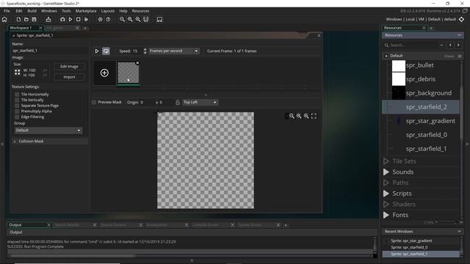Screen dimensions: 470x264
Task: Open the Top Left origin dropdown
Action: coord(200,103)
